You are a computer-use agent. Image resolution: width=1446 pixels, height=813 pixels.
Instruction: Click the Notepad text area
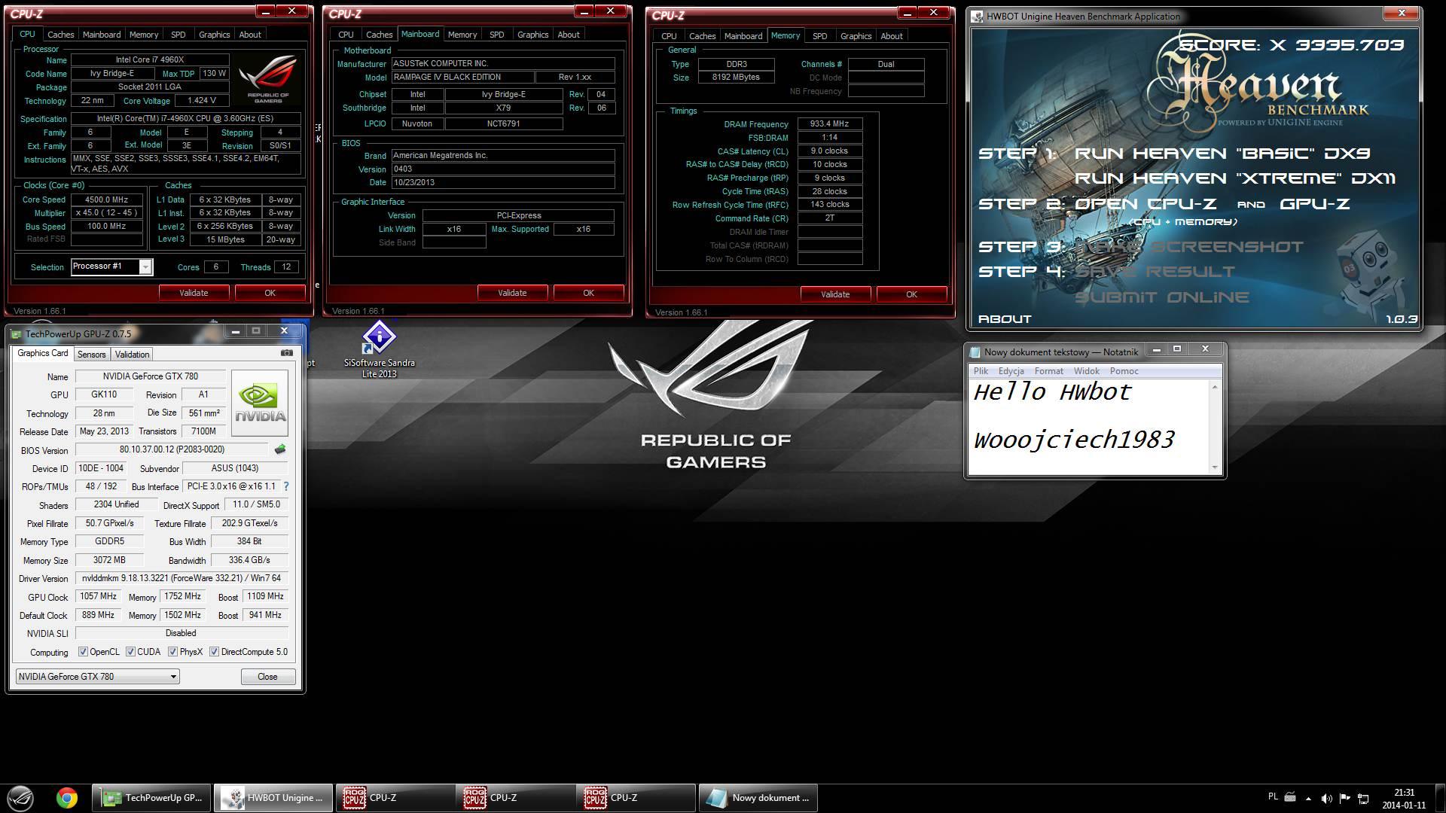click(1088, 426)
